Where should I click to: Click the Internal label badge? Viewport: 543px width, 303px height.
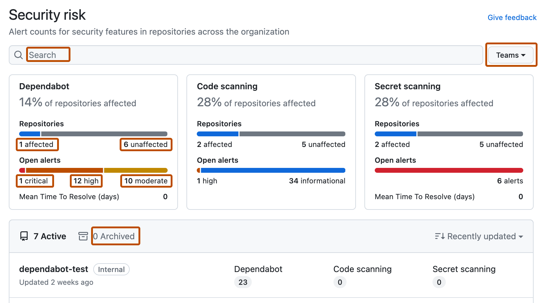(x=111, y=270)
